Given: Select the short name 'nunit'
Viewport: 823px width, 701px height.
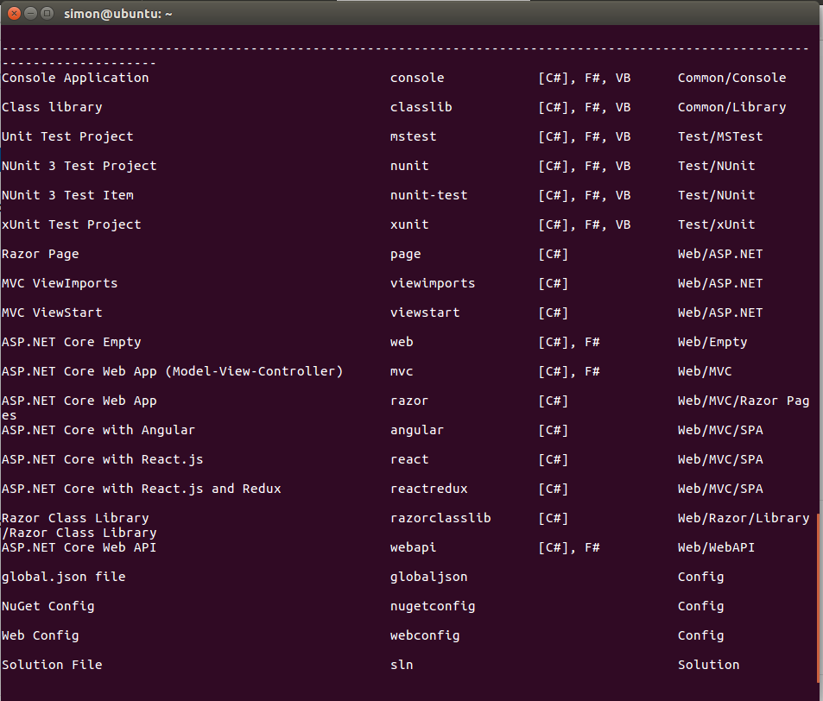Looking at the screenshot, I should (x=409, y=167).
